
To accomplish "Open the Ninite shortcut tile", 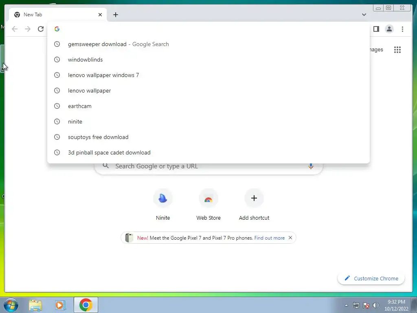I will [x=163, y=205].
